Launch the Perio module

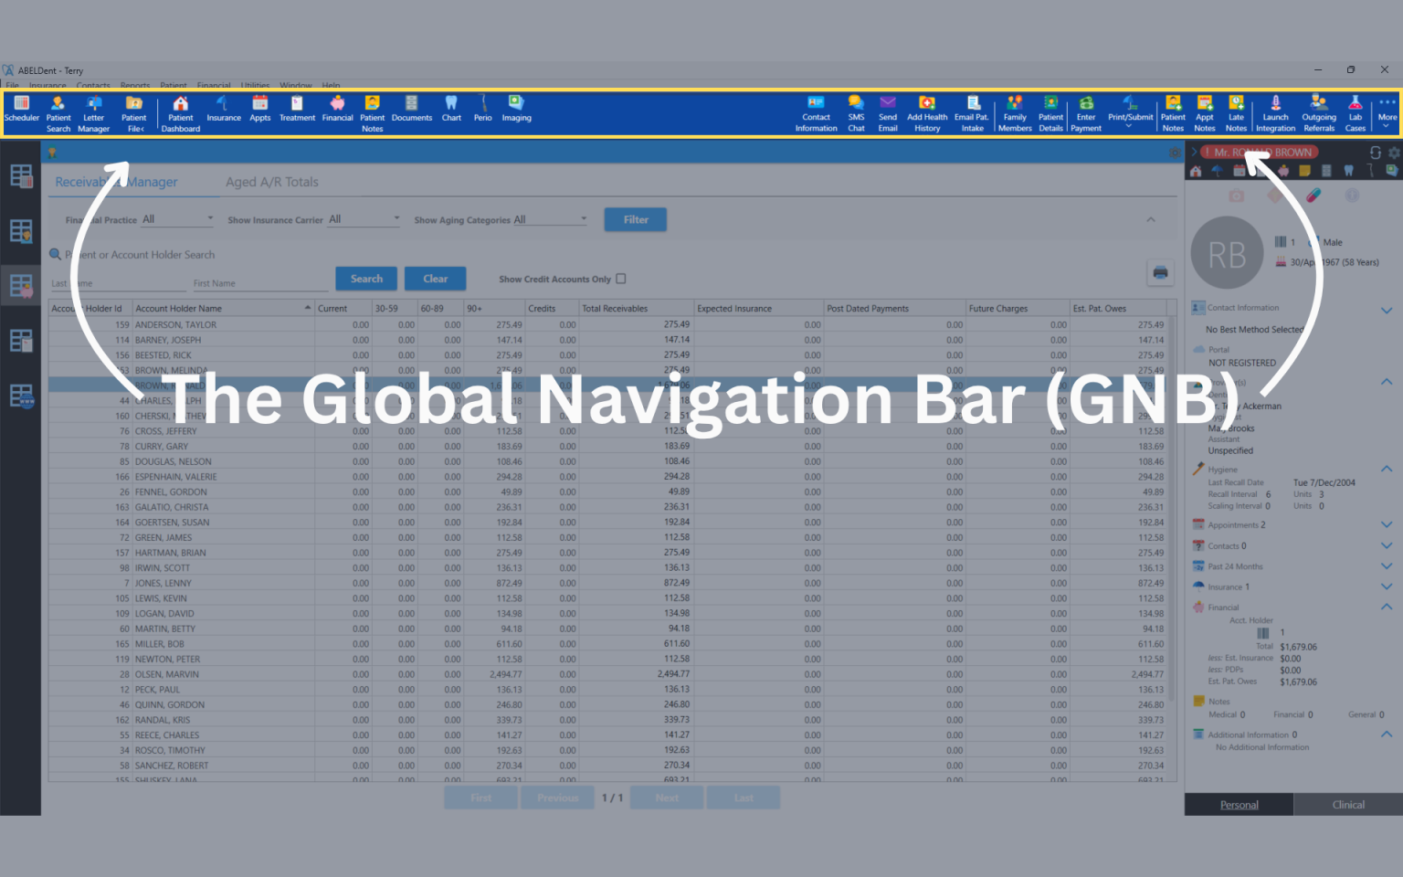point(482,110)
